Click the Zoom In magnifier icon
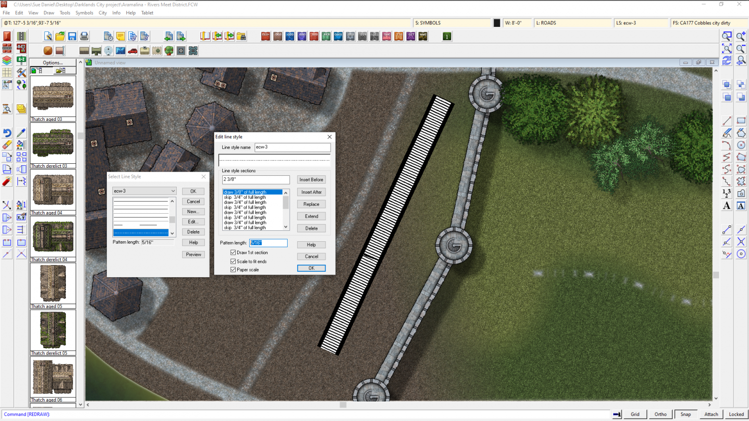 [741, 36]
